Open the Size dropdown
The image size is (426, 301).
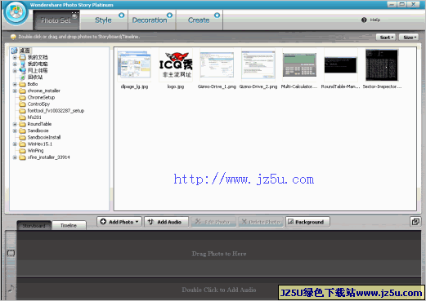(x=409, y=38)
